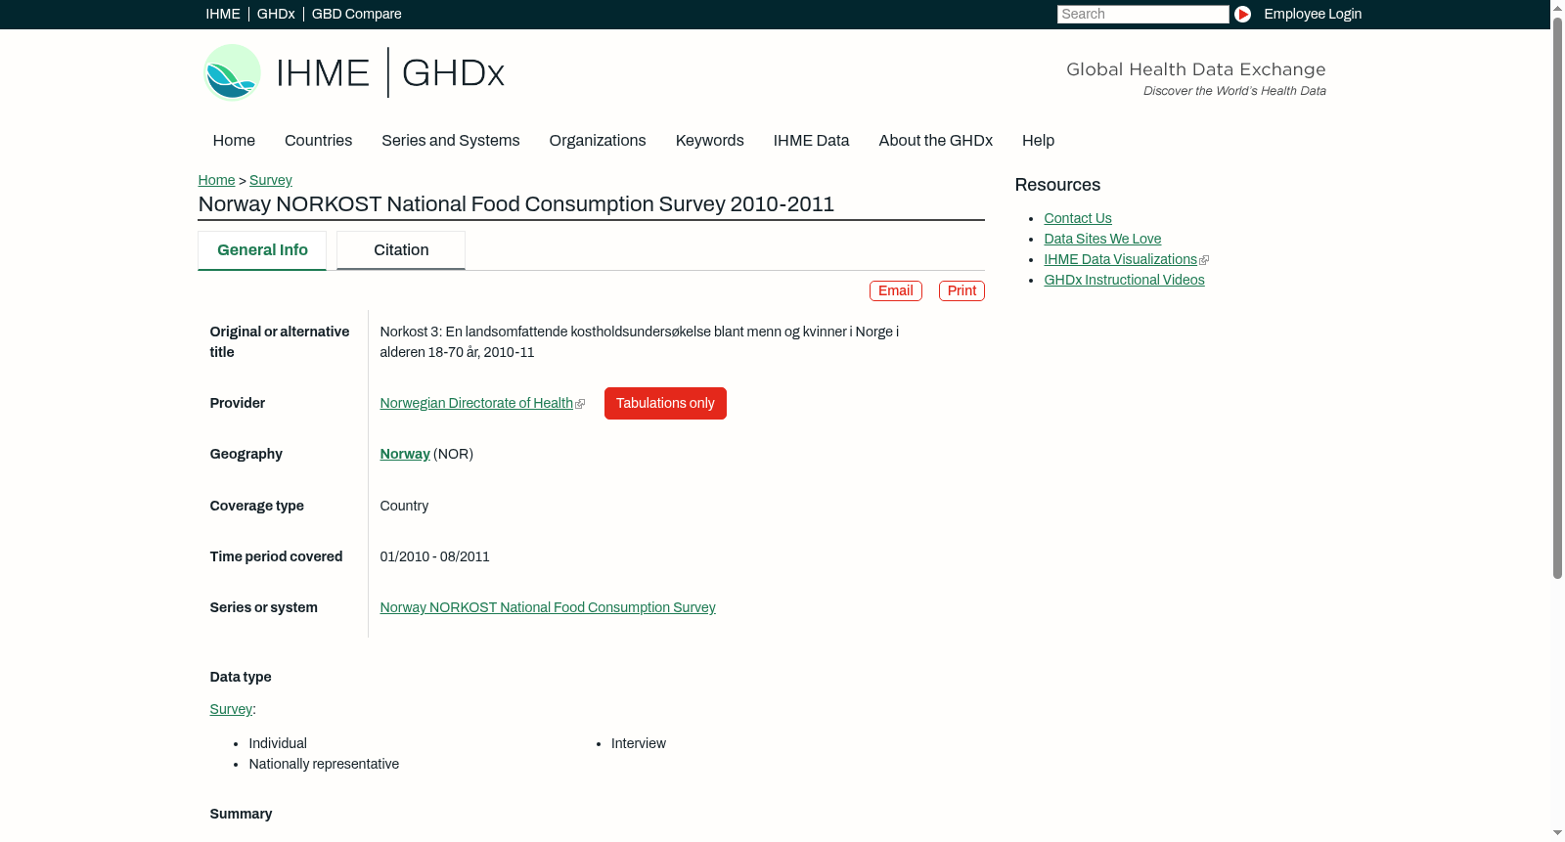Open the IHME Data menu
Image resolution: width=1565 pixels, height=842 pixels.
[x=811, y=141]
